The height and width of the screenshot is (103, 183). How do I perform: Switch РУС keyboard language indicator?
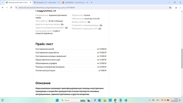coord(158,100)
